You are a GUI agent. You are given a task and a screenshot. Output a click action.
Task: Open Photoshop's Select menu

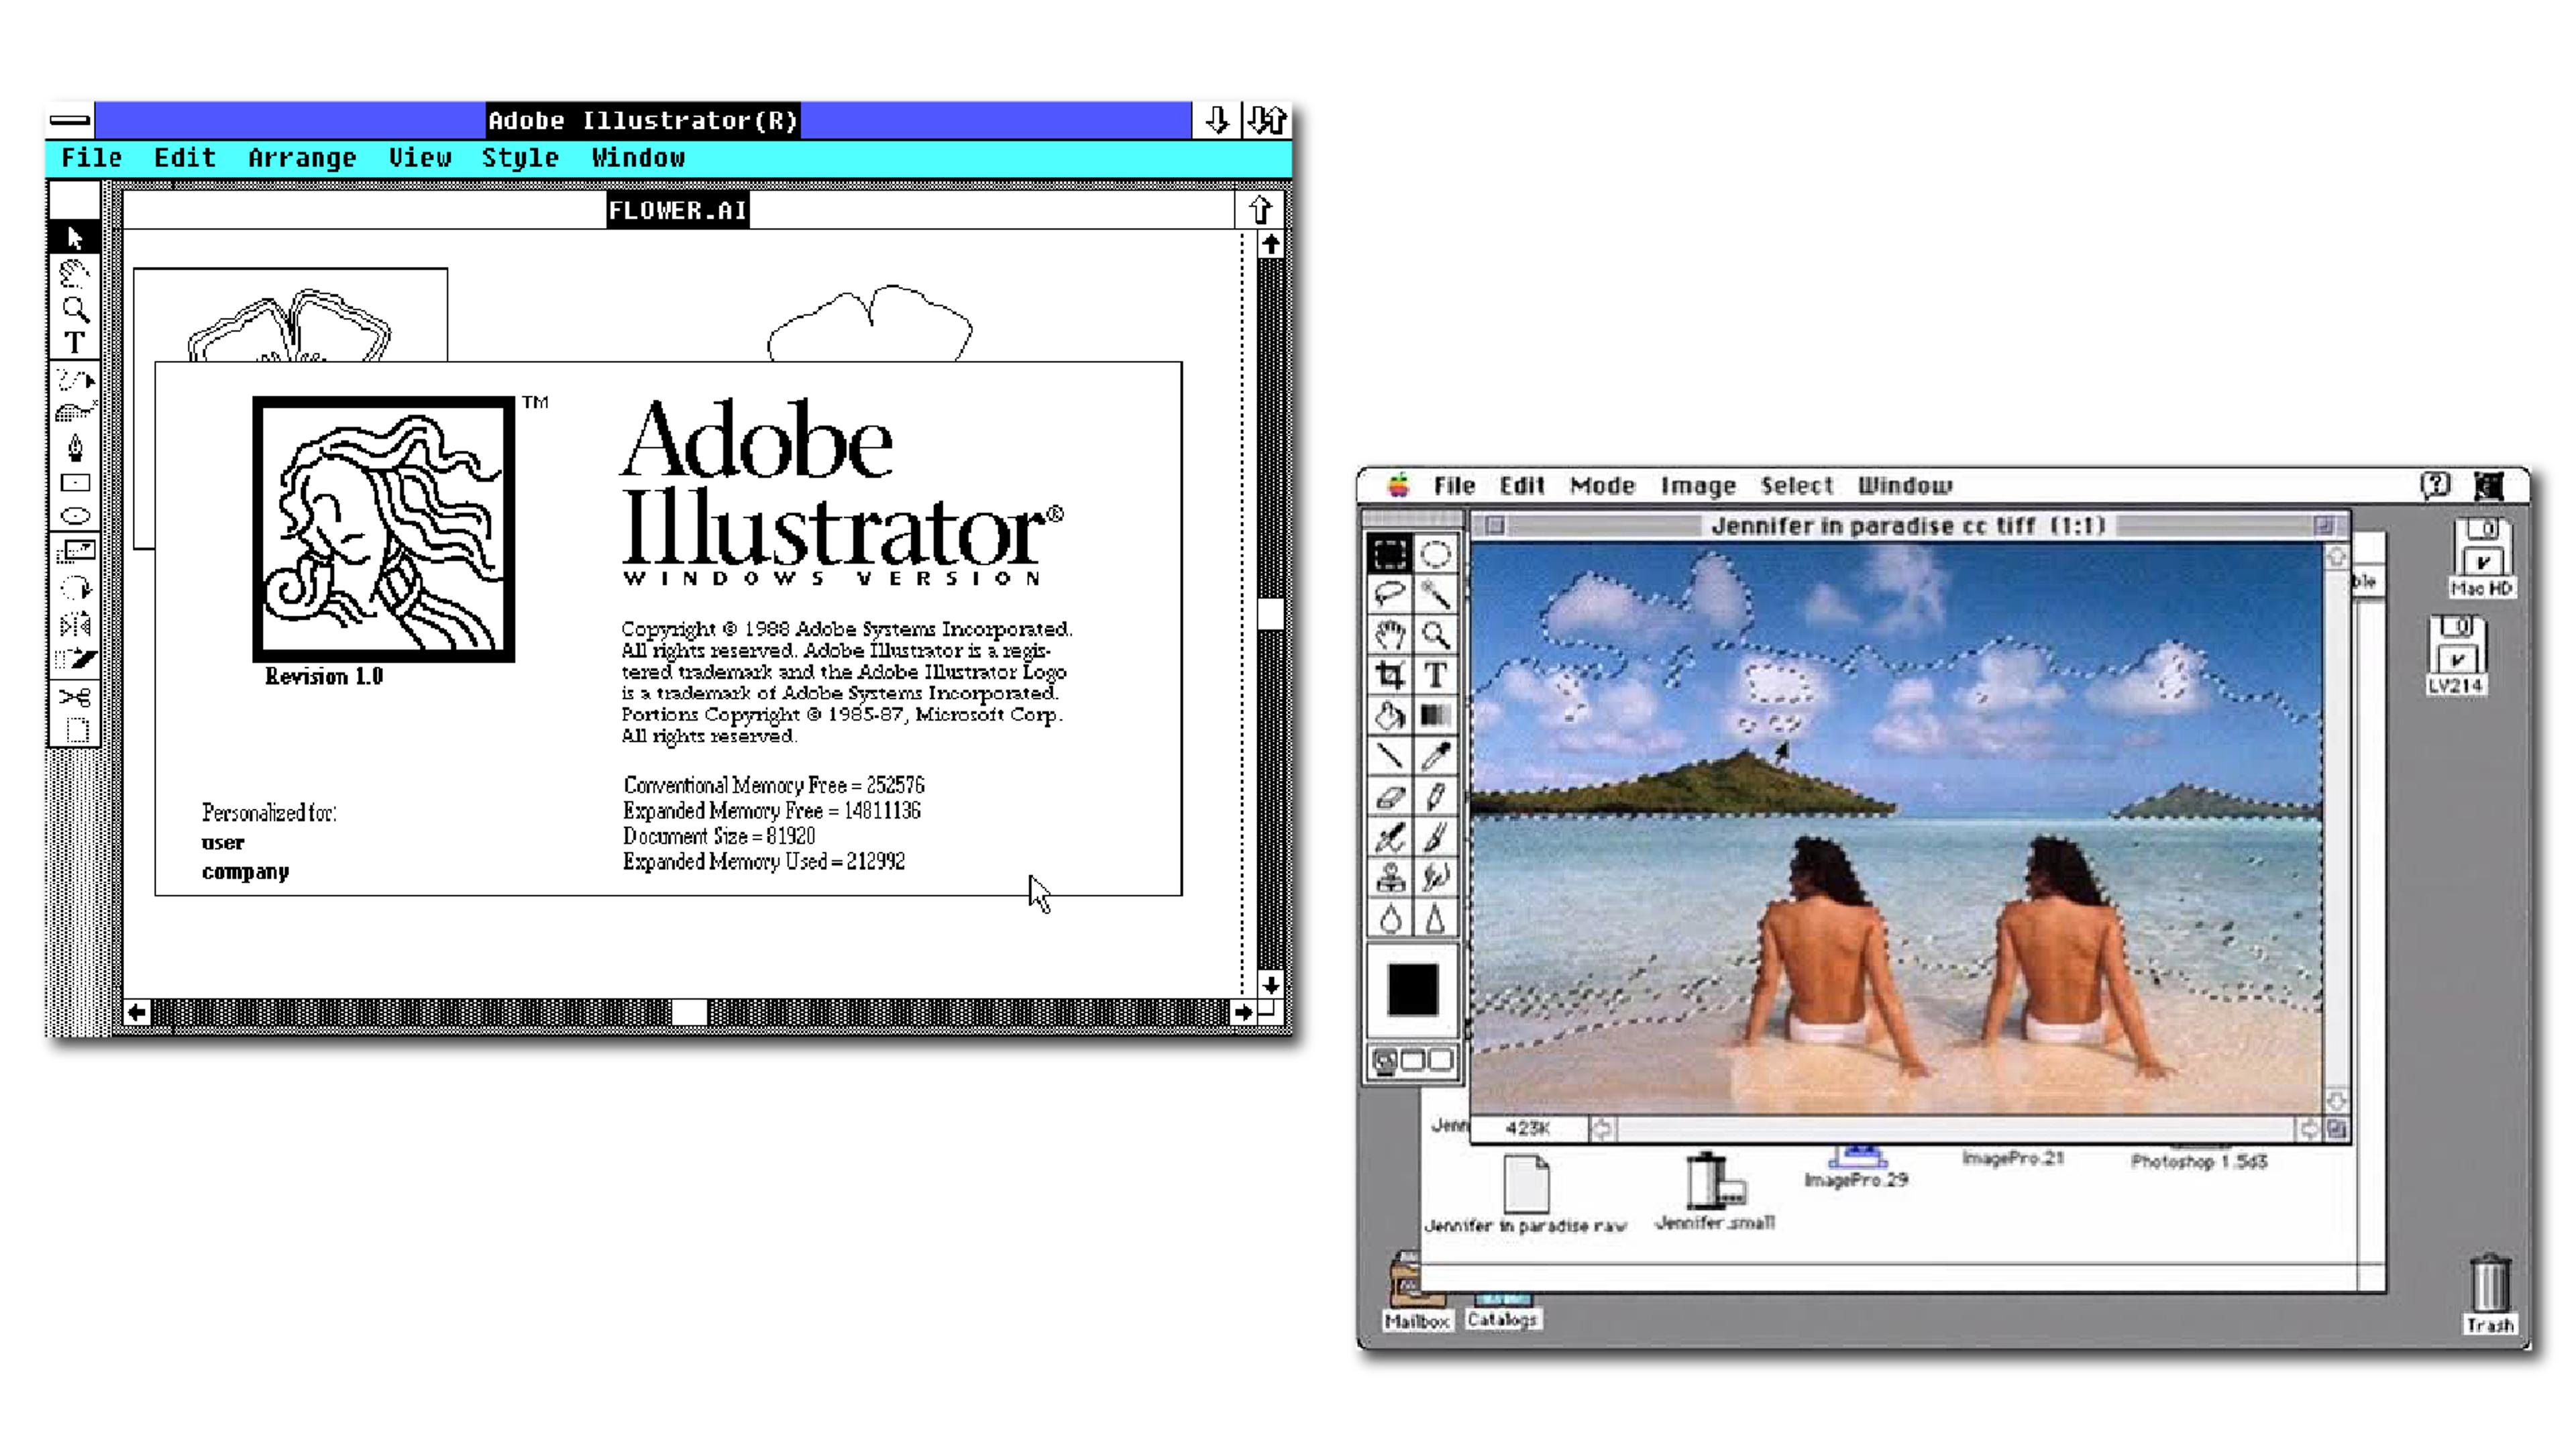point(1797,486)
